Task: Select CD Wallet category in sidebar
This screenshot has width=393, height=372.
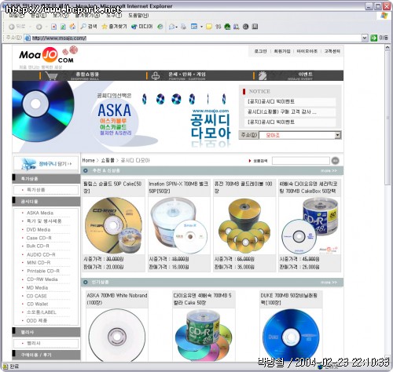Action: click(38, 305)
